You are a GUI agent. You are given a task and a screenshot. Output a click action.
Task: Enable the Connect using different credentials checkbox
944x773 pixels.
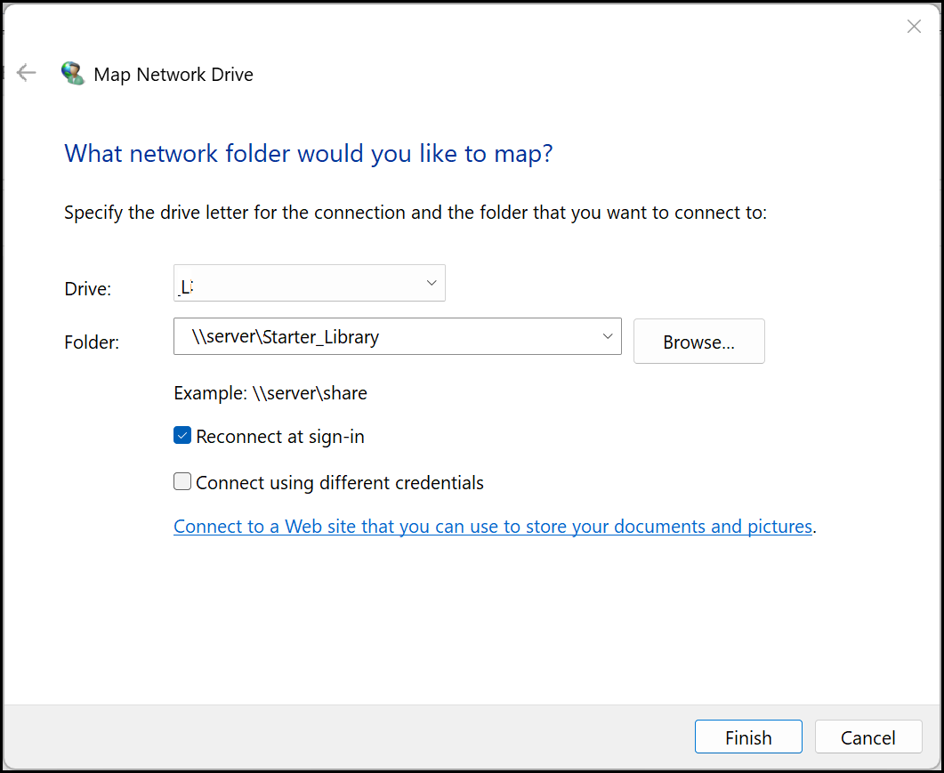click(x=182, y=482)
